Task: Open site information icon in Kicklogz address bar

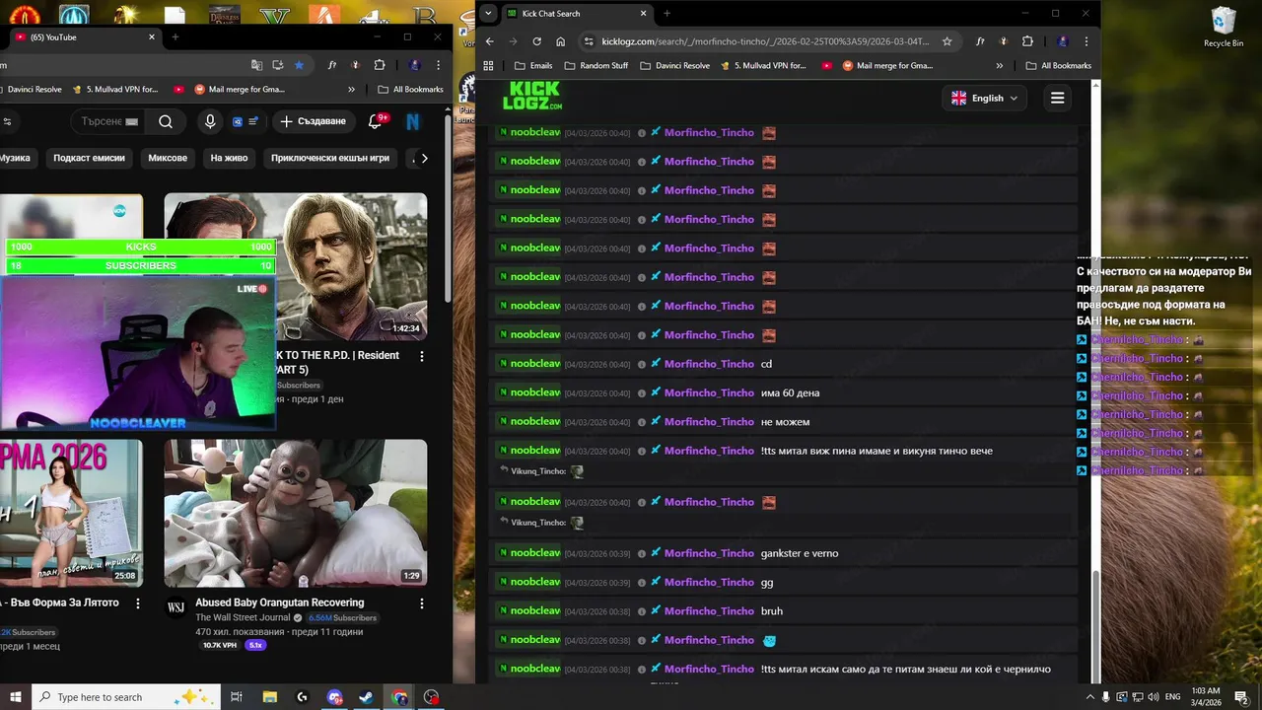Action: point(589,41)
